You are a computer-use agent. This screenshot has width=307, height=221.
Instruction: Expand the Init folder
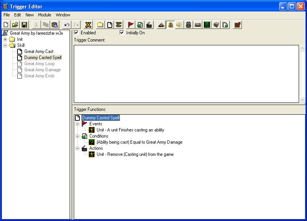click(5, 39)
